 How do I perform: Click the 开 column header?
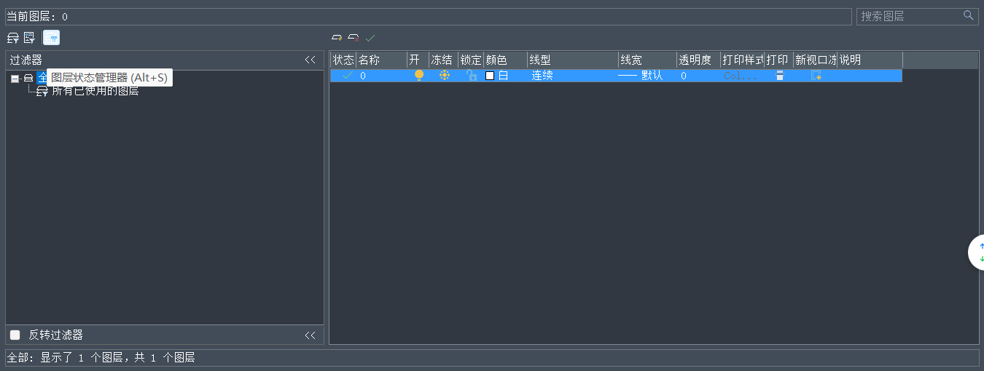pyautogui.click(x=418, y=60)
